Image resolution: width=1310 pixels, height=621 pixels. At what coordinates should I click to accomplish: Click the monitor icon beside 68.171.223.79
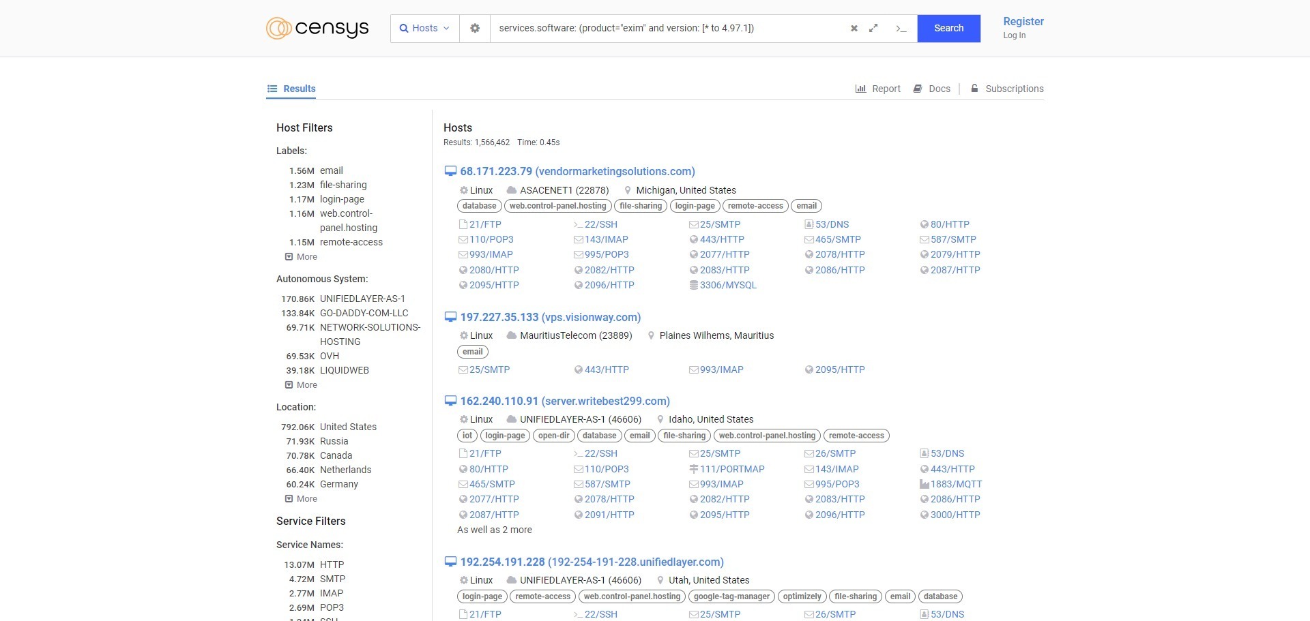450,171
